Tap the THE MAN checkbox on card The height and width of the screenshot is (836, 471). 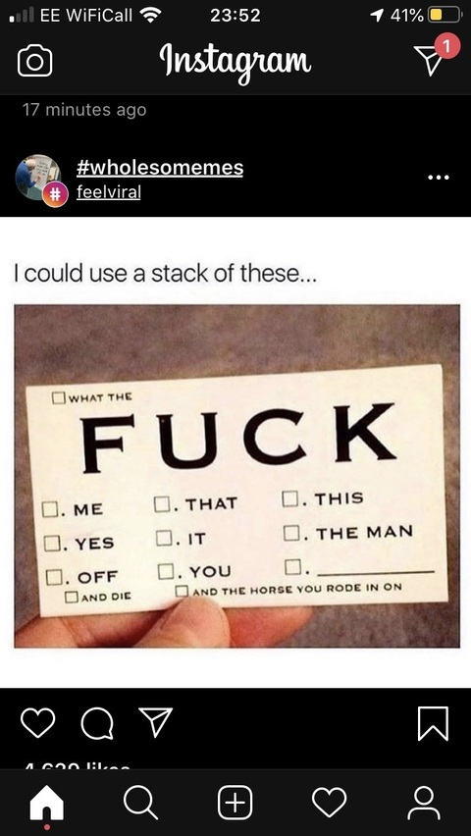tap(290, 533)
